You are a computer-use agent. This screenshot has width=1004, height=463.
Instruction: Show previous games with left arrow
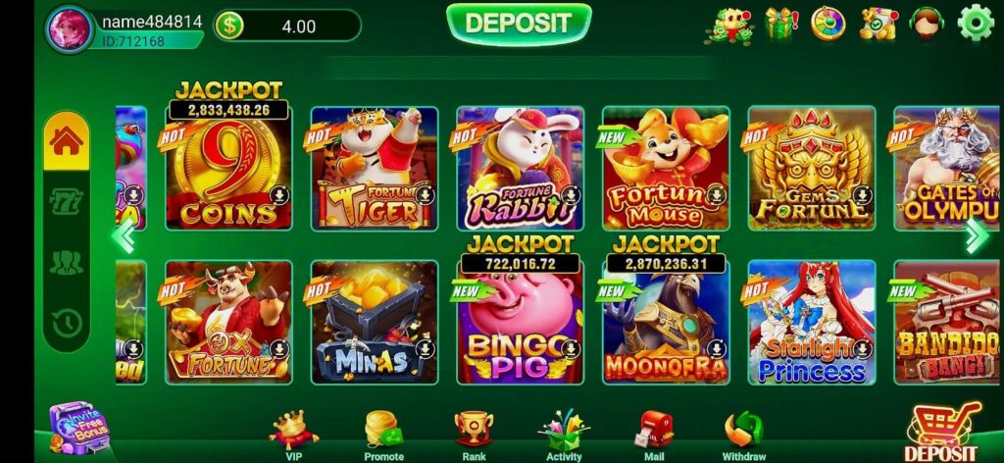(123, 235)
